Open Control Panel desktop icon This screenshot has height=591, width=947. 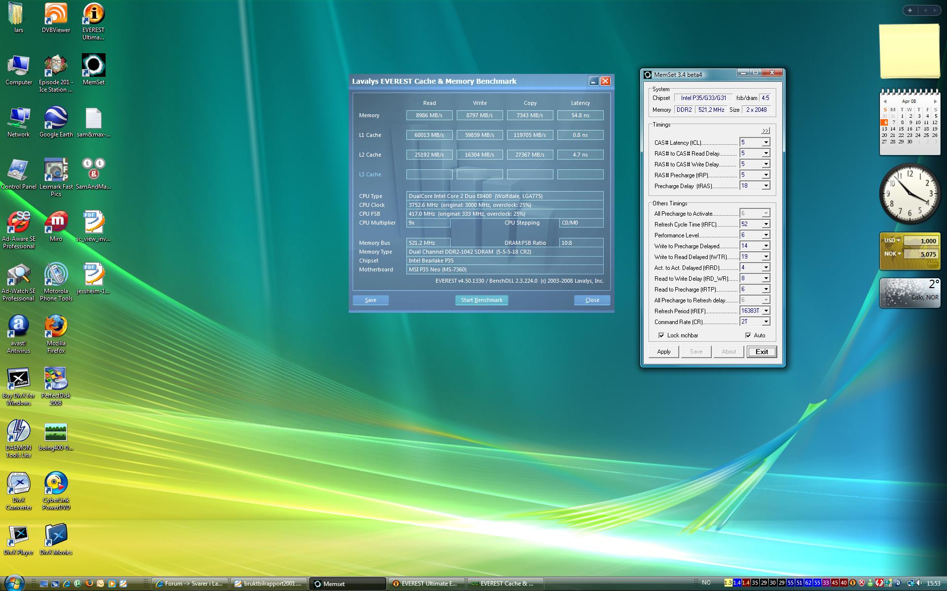coord(19,174)
